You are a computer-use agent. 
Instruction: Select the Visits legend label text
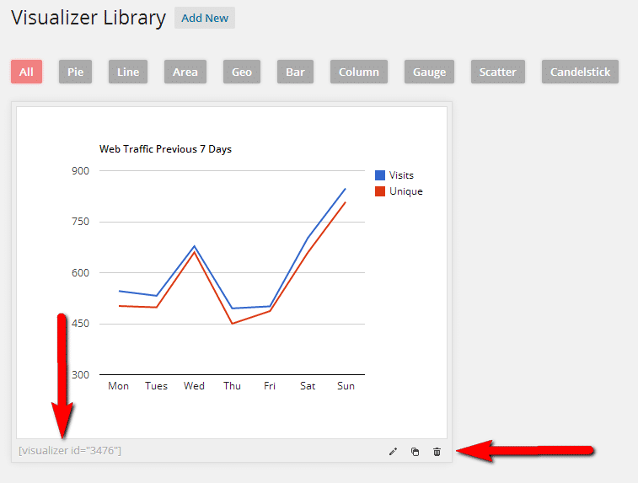point(401,175)
